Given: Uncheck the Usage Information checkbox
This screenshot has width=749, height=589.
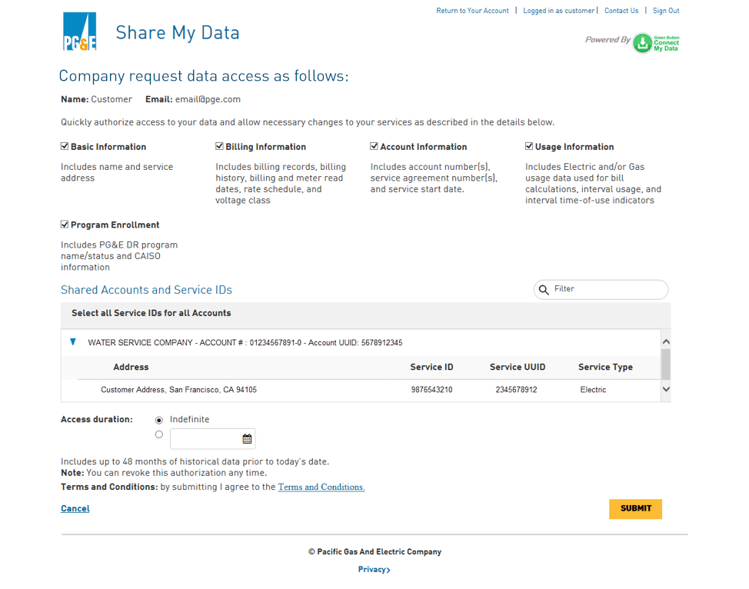Looking at the screenshot, I should pyautogui.click(x=529, y=146).
